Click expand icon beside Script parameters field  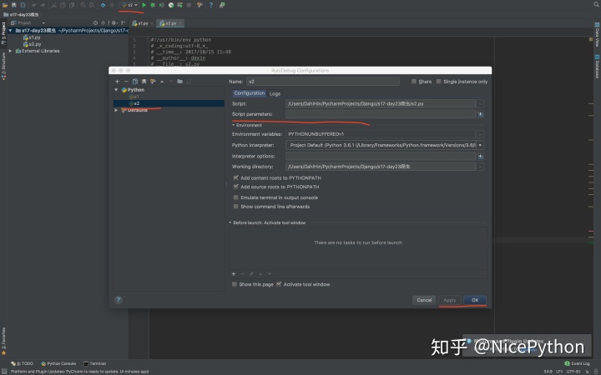(480, 114)
